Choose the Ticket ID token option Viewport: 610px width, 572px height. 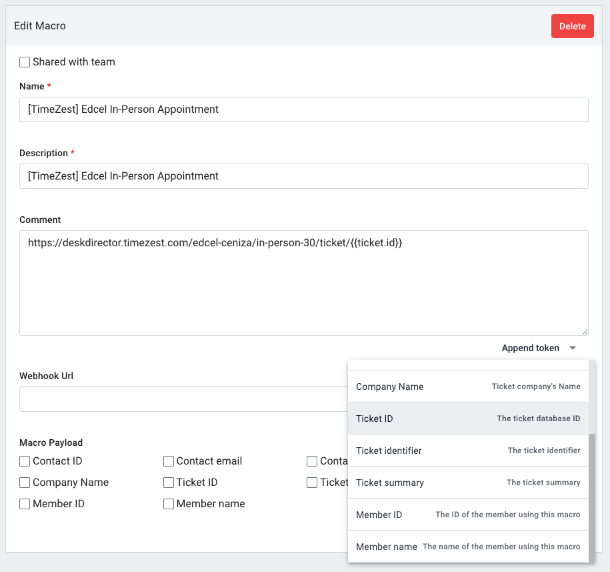click(467, 418)
